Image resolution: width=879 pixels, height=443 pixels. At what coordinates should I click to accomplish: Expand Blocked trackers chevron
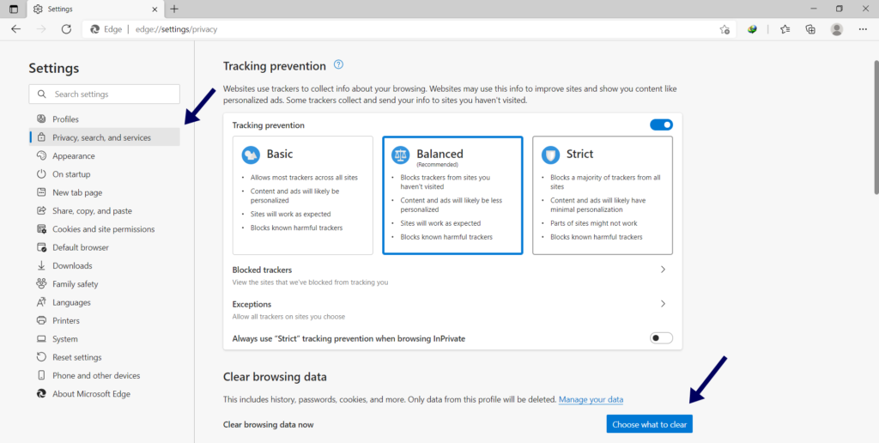[663, 270]
